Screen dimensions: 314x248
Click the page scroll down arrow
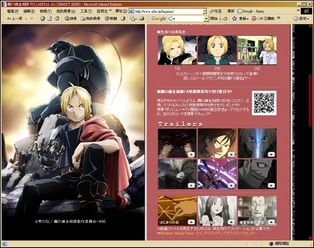coord(310,238)
